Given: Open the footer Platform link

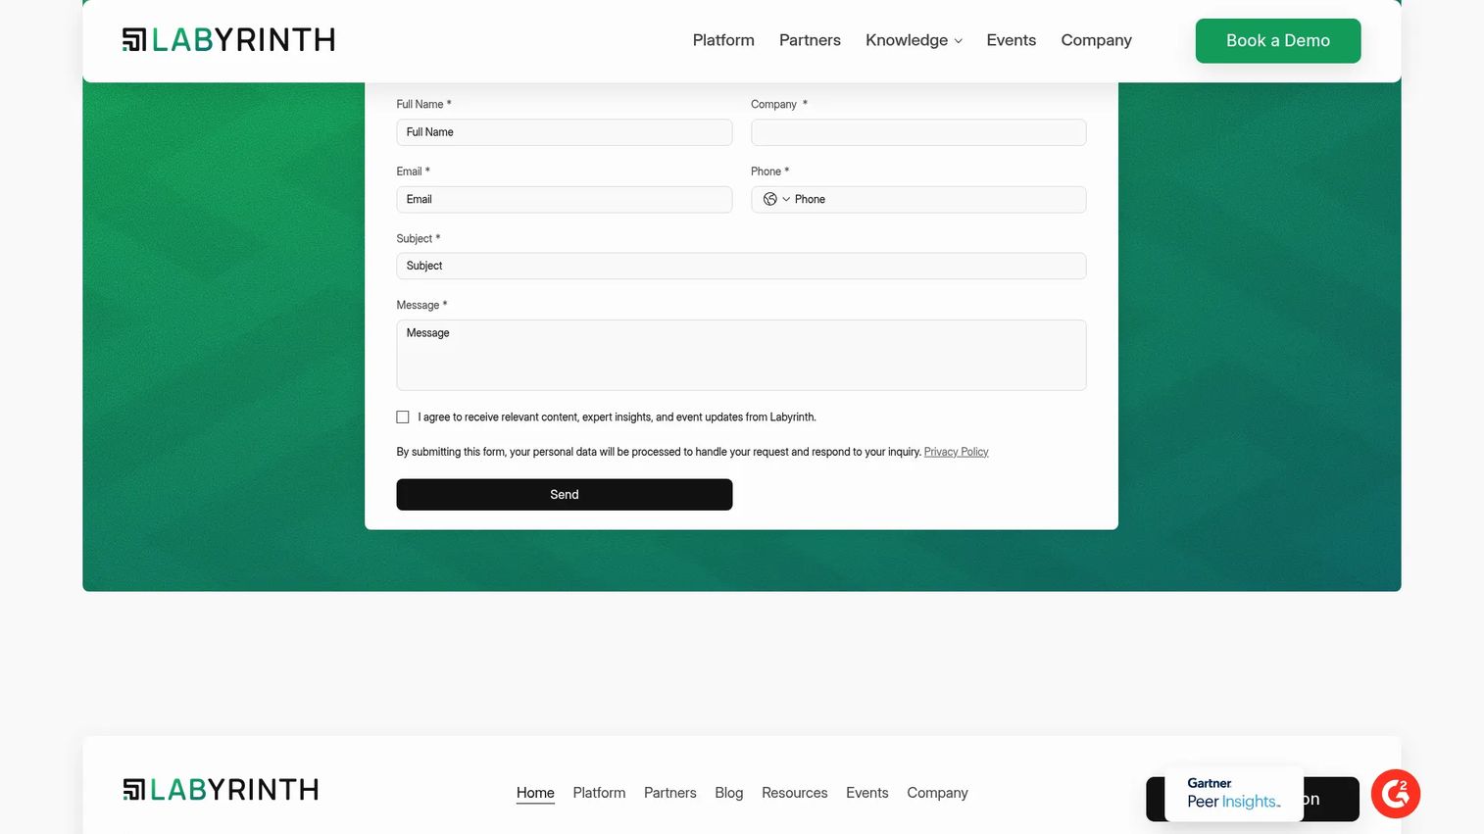Looking at the screenshot, I should point(599,793).
